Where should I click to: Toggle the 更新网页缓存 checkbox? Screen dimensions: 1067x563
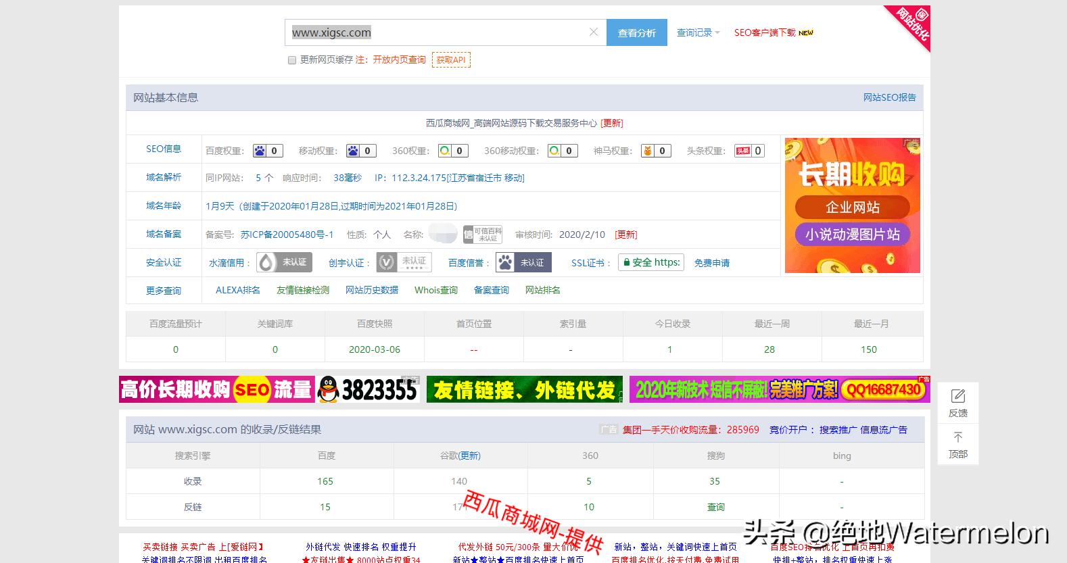tap(292, 60)
